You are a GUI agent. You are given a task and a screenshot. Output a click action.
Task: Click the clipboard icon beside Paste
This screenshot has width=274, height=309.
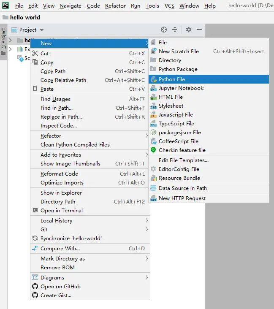click(35, 89)
